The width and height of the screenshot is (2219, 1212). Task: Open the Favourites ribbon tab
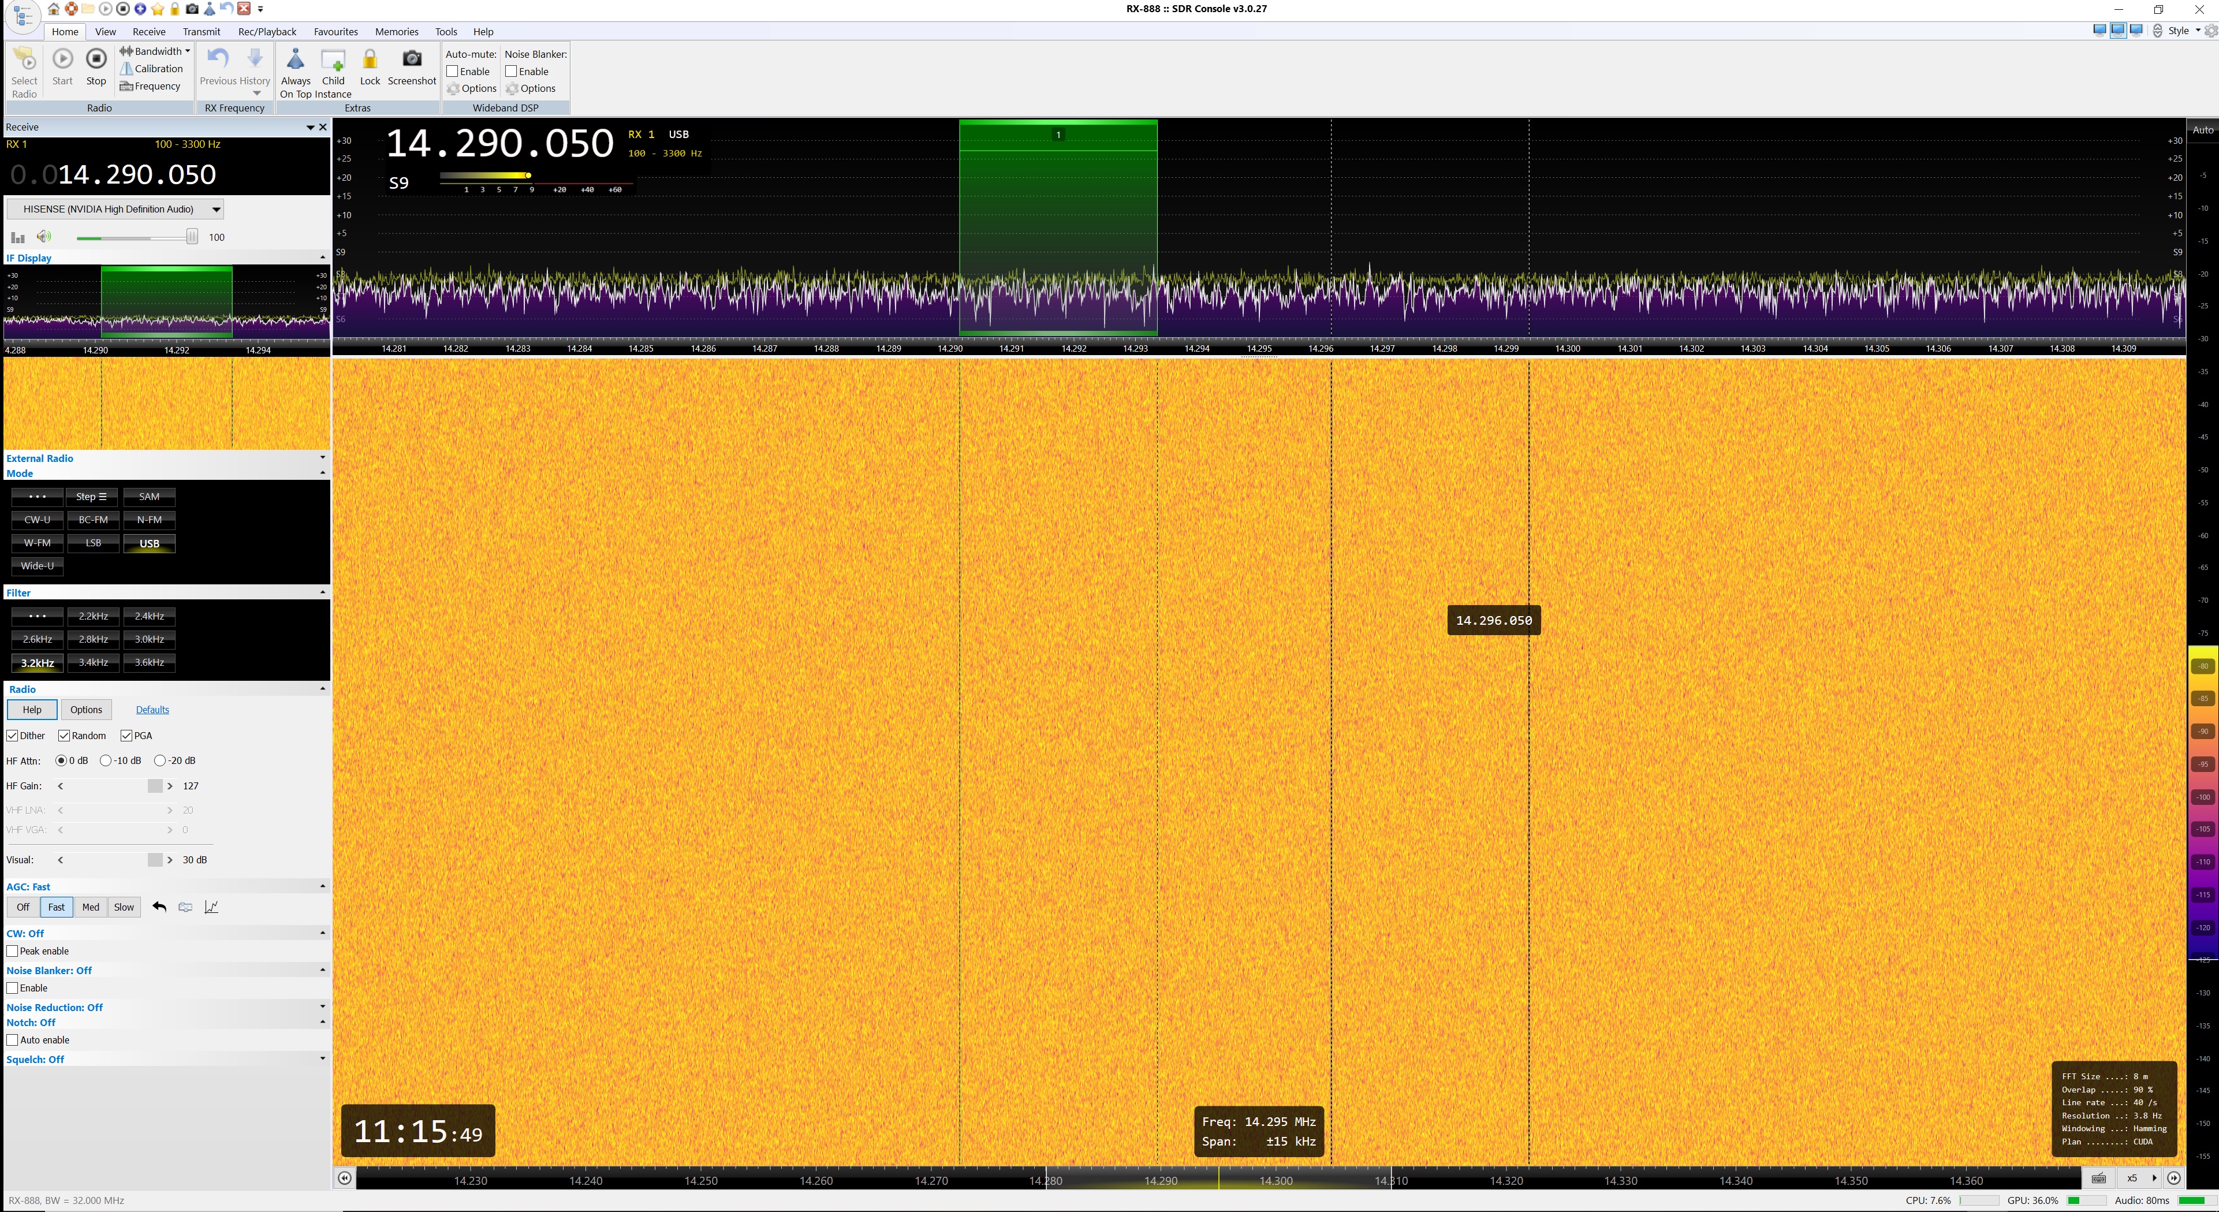[335, 32]
